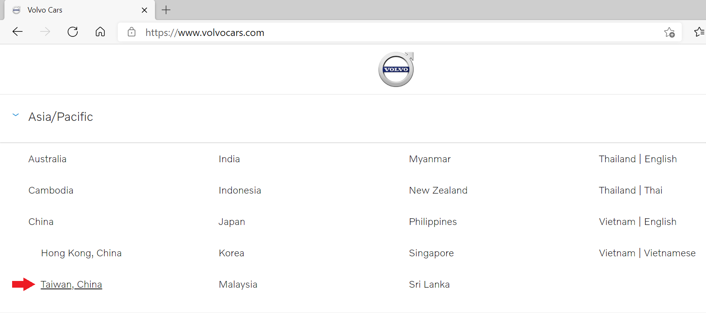706x314 pixels.
Task: Select the Japan link
Action: (232, 222)
